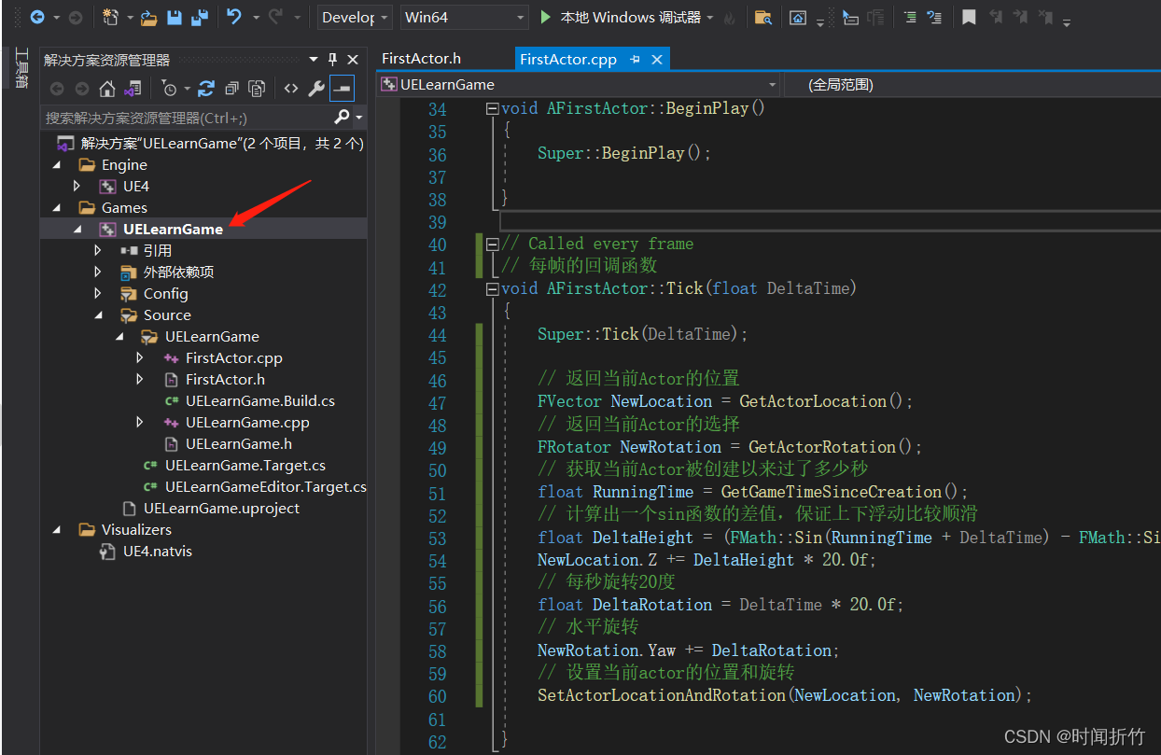Click the pending changes filter clock icon

pyautogui.click(x=169, y=89)
